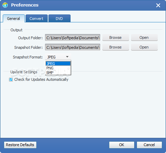
Task: Click the Snapshot Folder path field
Action: click(73, 47)
